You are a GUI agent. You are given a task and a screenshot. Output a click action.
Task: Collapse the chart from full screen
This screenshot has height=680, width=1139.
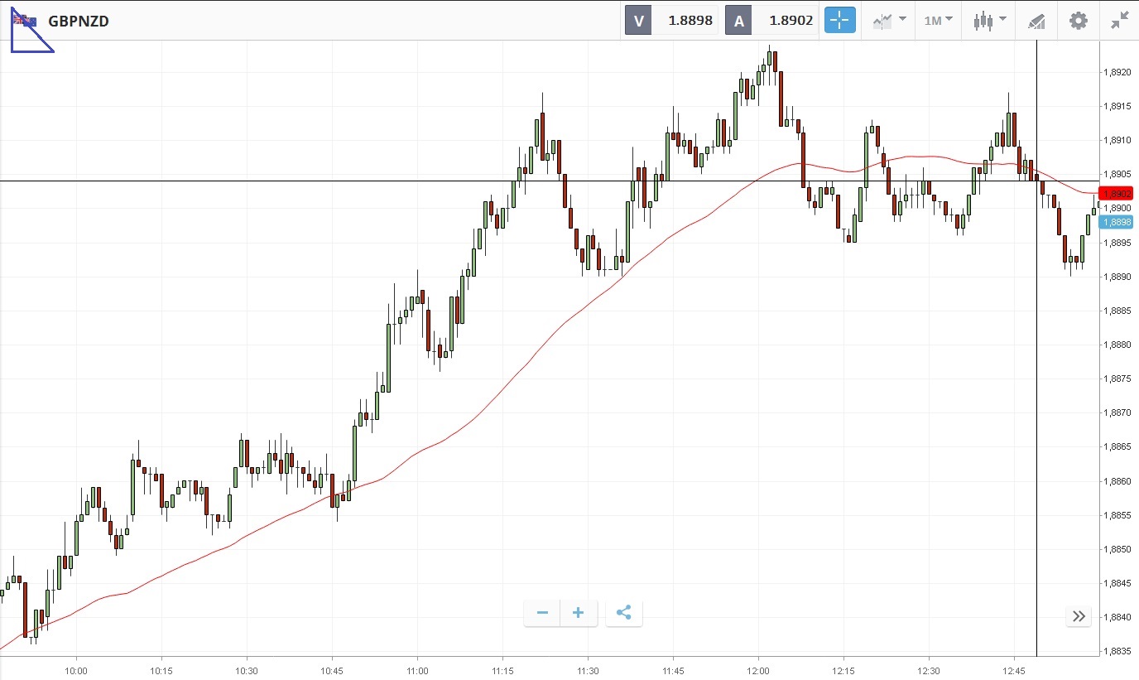pyautogui.click(x=1119, y=20)
